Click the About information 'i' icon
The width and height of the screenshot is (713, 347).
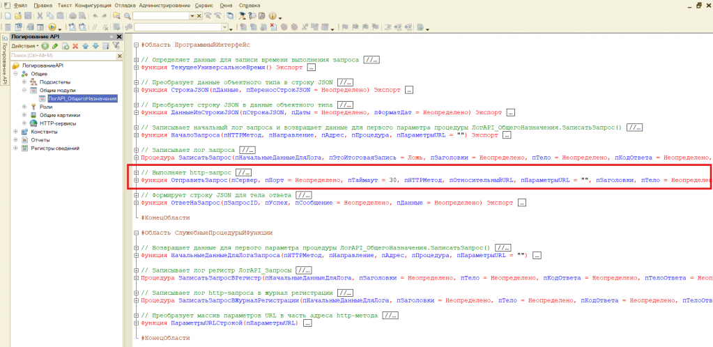[273, 16]
